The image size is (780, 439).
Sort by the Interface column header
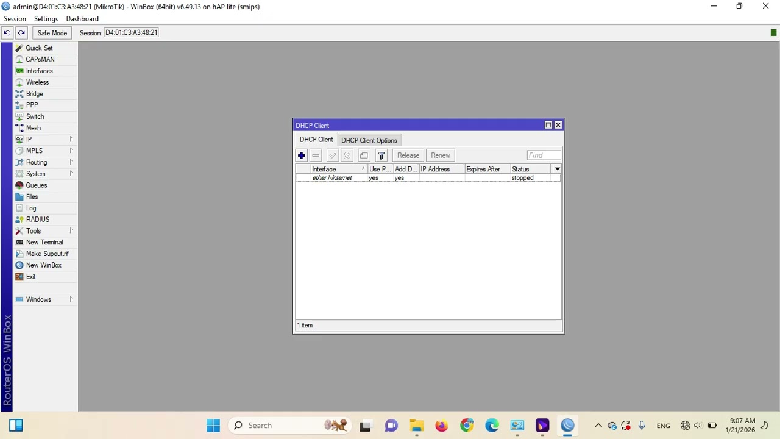point(339,169)
